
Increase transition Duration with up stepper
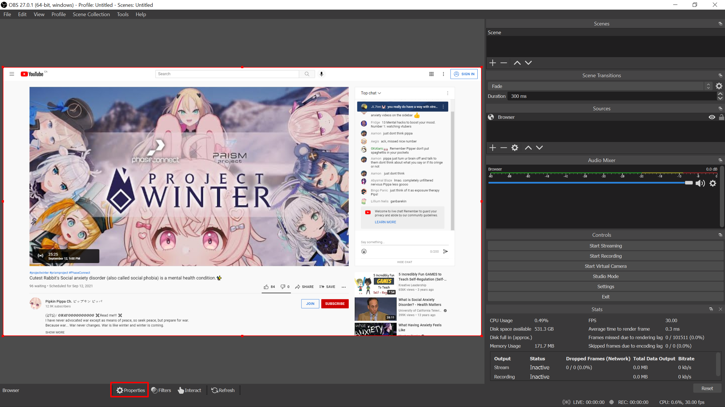[x=720, y=94]
